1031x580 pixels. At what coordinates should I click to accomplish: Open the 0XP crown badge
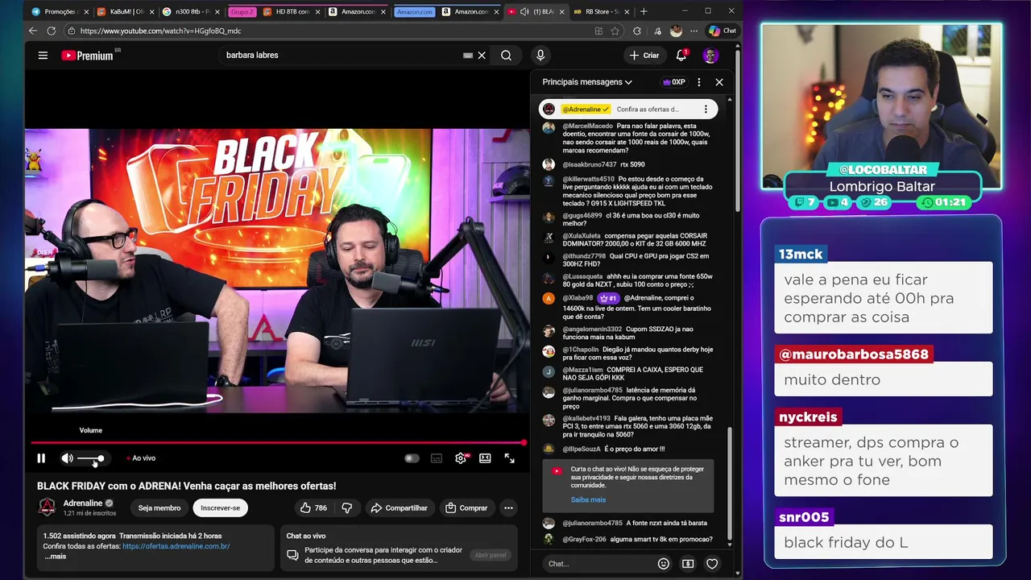[673, 82]
